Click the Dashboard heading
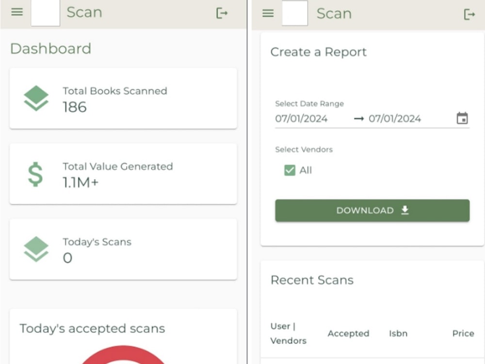The width and height of the screenshot is (485, 364). tap(51, 49)
